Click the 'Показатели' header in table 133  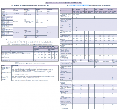(18, 48)
